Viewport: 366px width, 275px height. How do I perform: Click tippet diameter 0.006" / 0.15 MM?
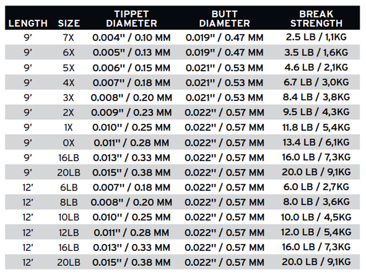(x=132, y=68)
